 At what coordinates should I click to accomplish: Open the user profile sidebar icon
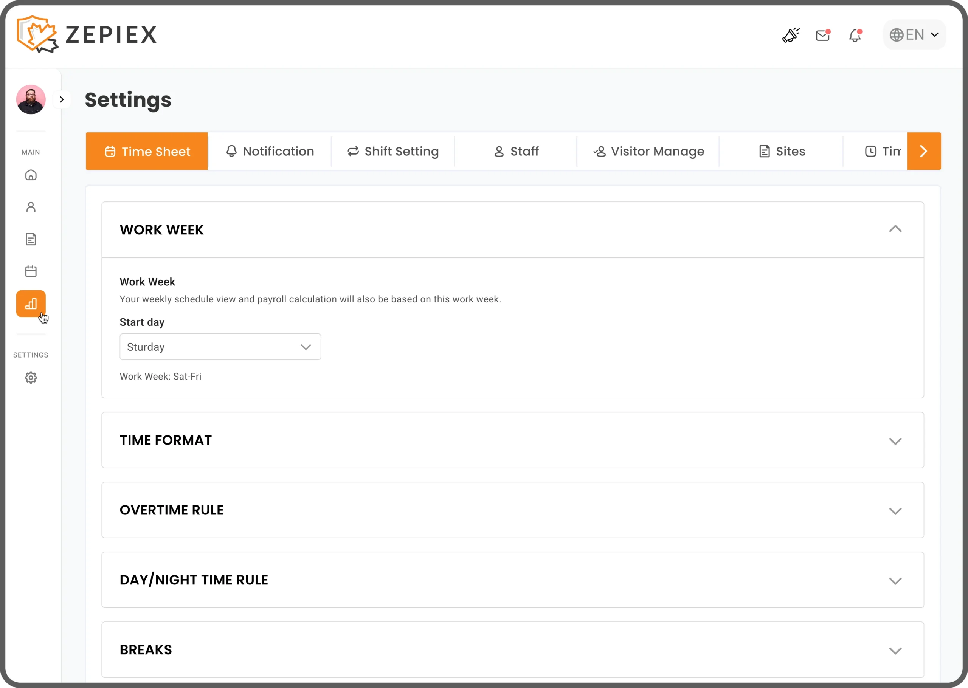(31, 207)
